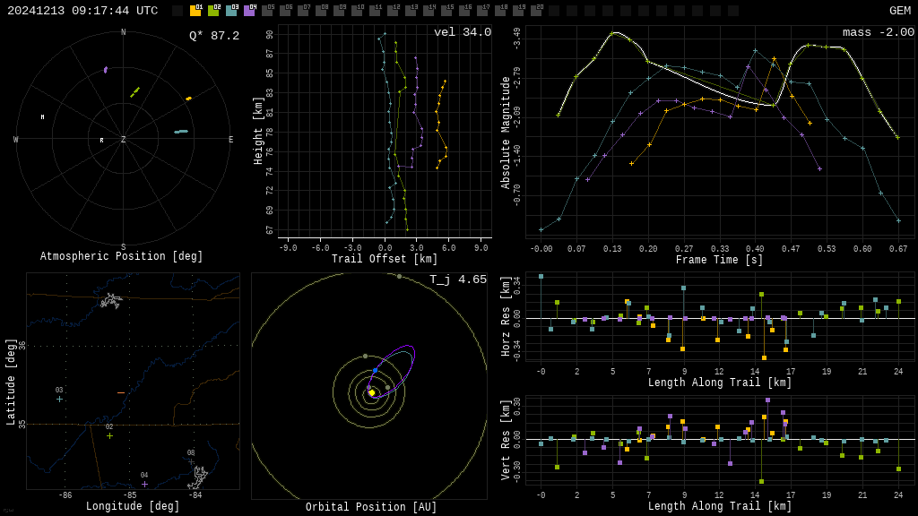
Task: Click the vel 34.0 readout
Action: point(462,32)
